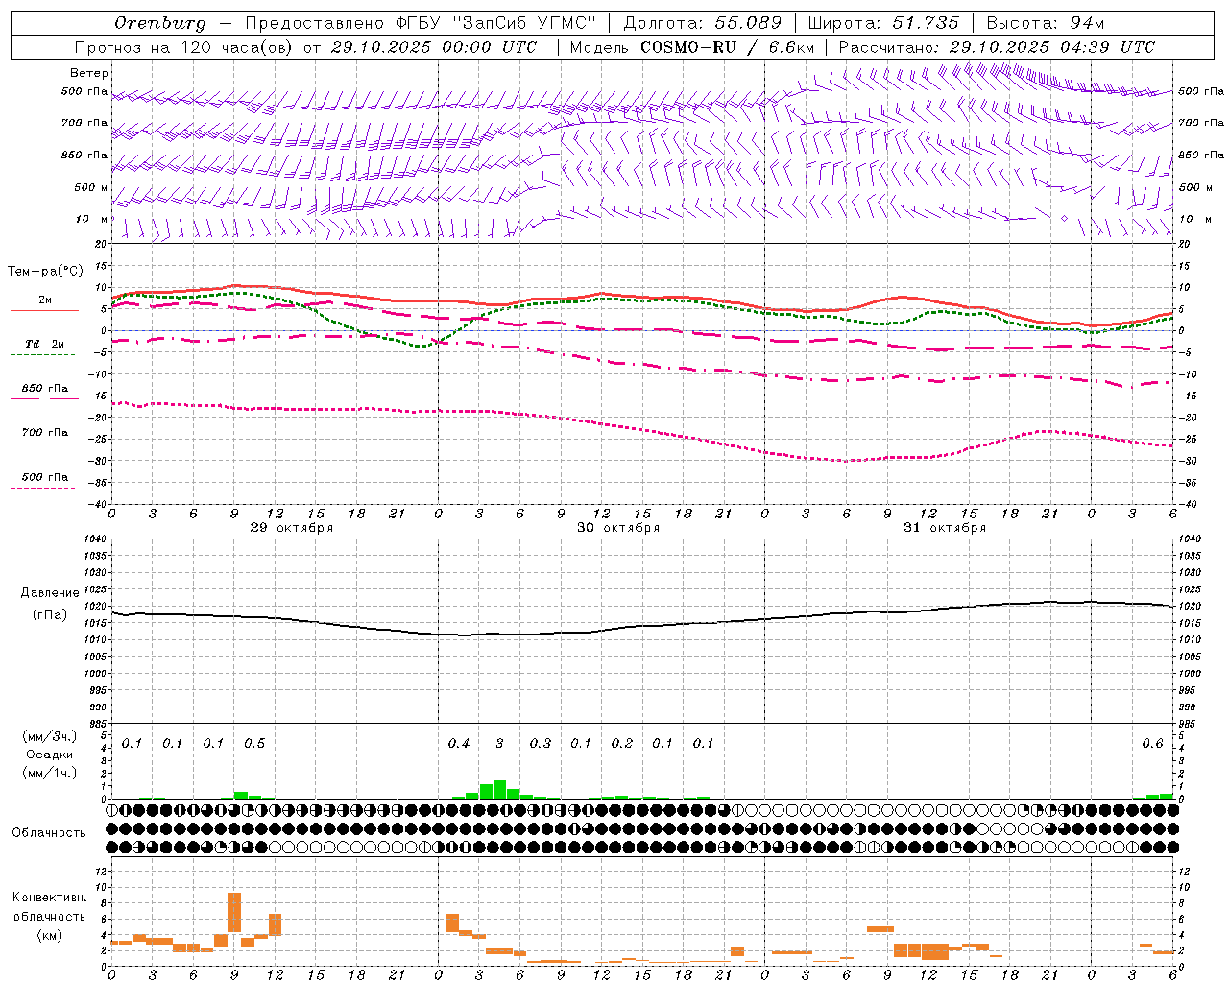Click the elevation label "Высота: 94м"
The height and width of the screenshot is (983, 1229).
tap(1046, 23)
